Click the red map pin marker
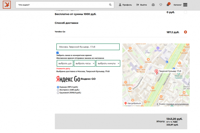This screenshot has height=133, width=200. click(156, 72)
